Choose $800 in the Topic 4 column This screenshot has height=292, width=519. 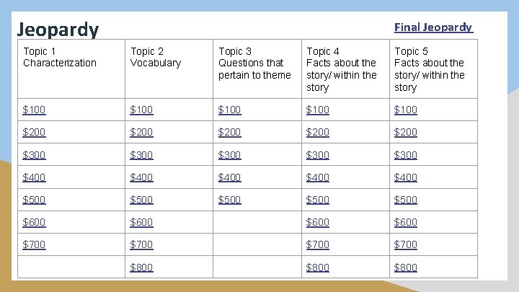coord(317,267)
